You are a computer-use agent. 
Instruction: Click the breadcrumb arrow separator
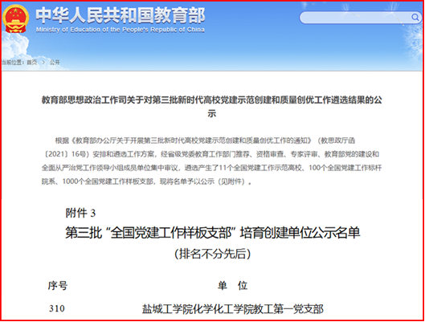coord(43,63)
